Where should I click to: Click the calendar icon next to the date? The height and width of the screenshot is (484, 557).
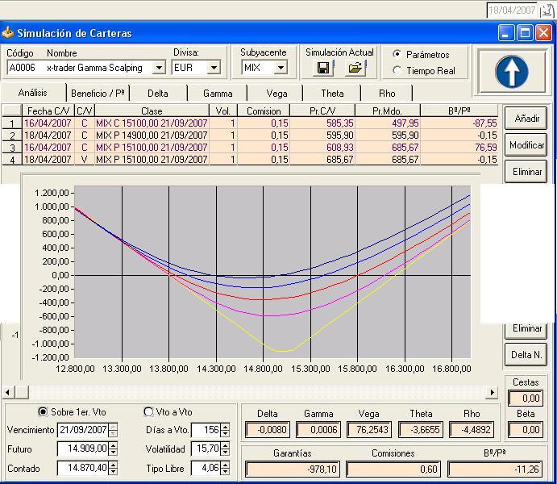click(x=548, y=10)
